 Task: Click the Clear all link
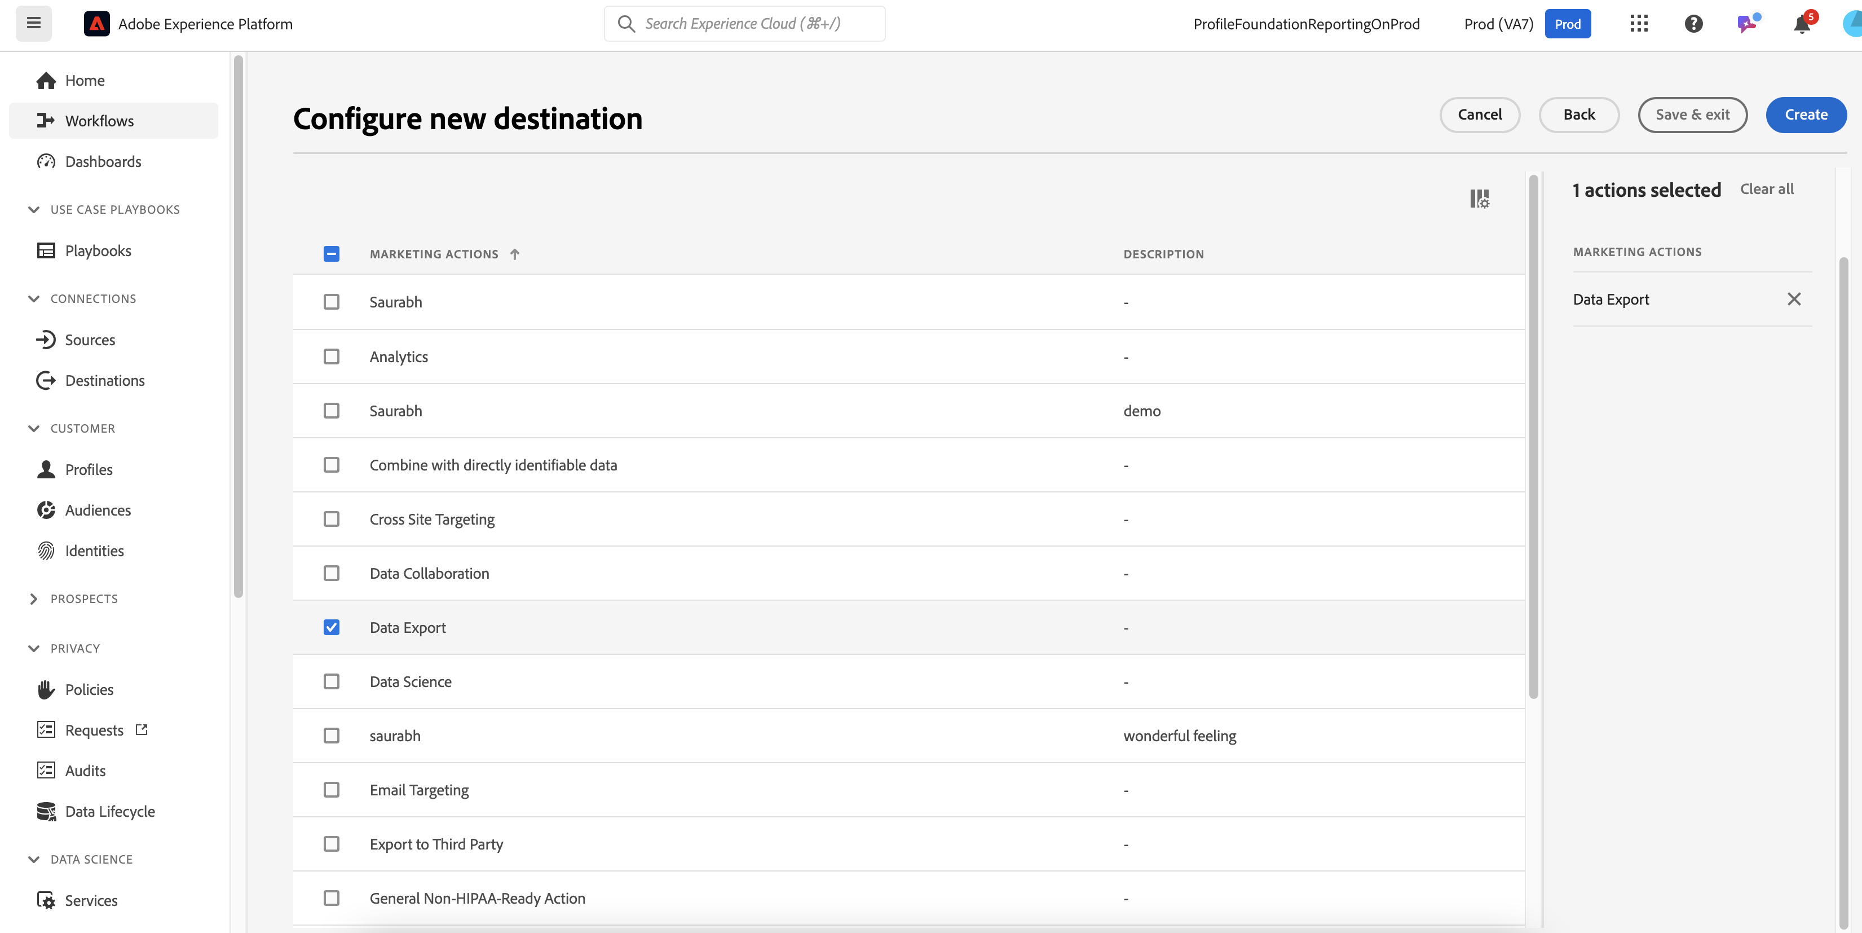pos(1766,189)
